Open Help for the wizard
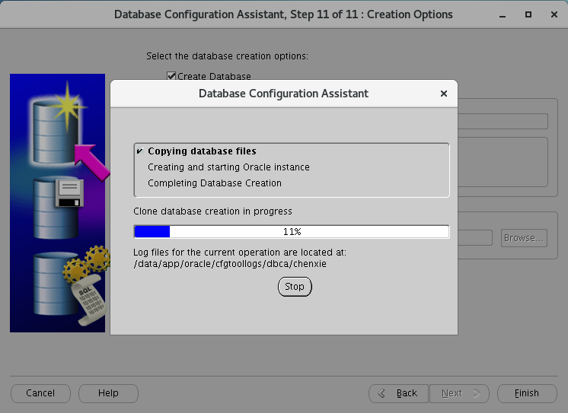 (x=108, y=393)
